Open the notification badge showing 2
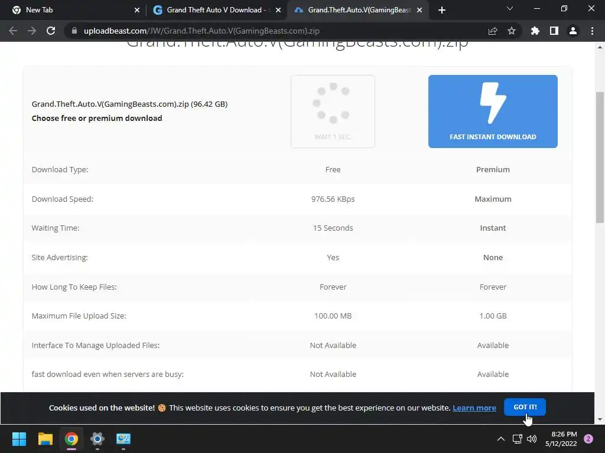 coord(588,439)
